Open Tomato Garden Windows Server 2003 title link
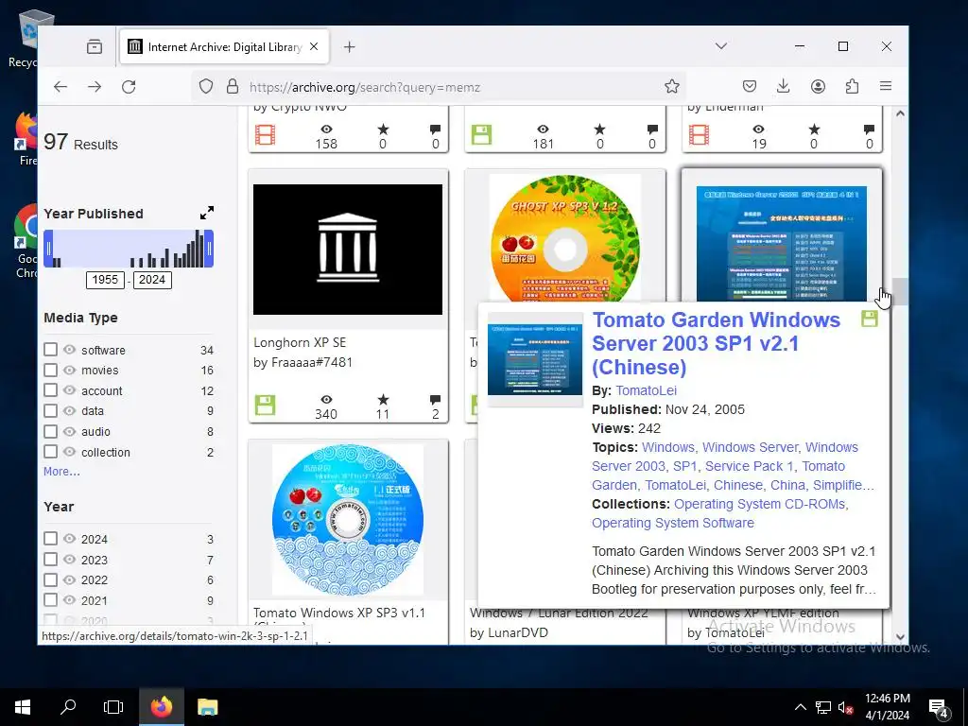Viewport: 968px width, 726px height. coord(717,343)
